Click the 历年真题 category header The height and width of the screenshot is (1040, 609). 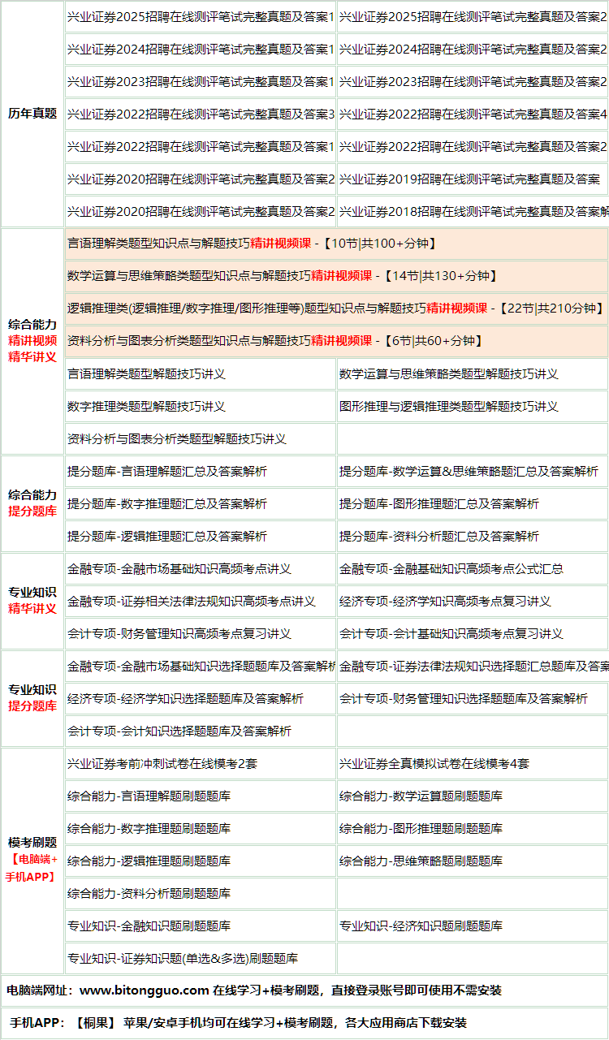click(32, 114)
